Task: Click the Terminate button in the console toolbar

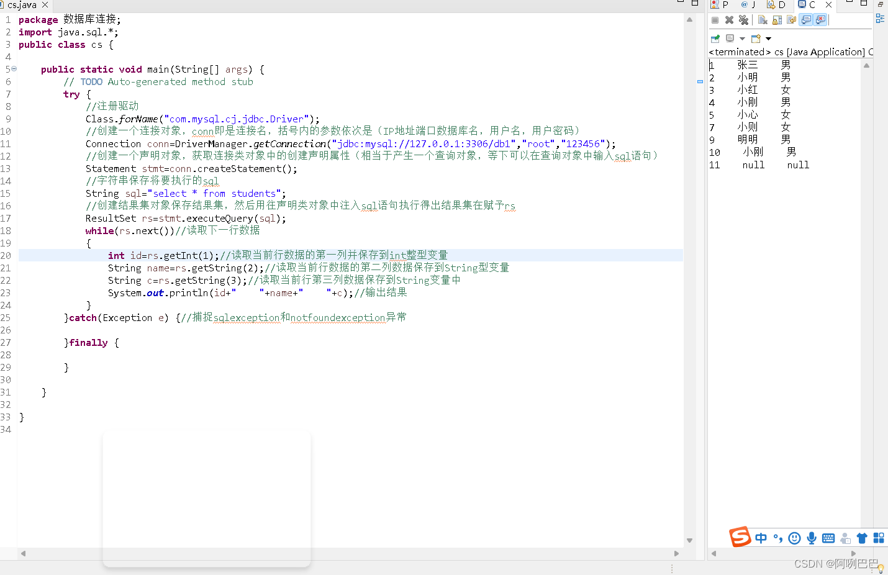Action: 715,20
